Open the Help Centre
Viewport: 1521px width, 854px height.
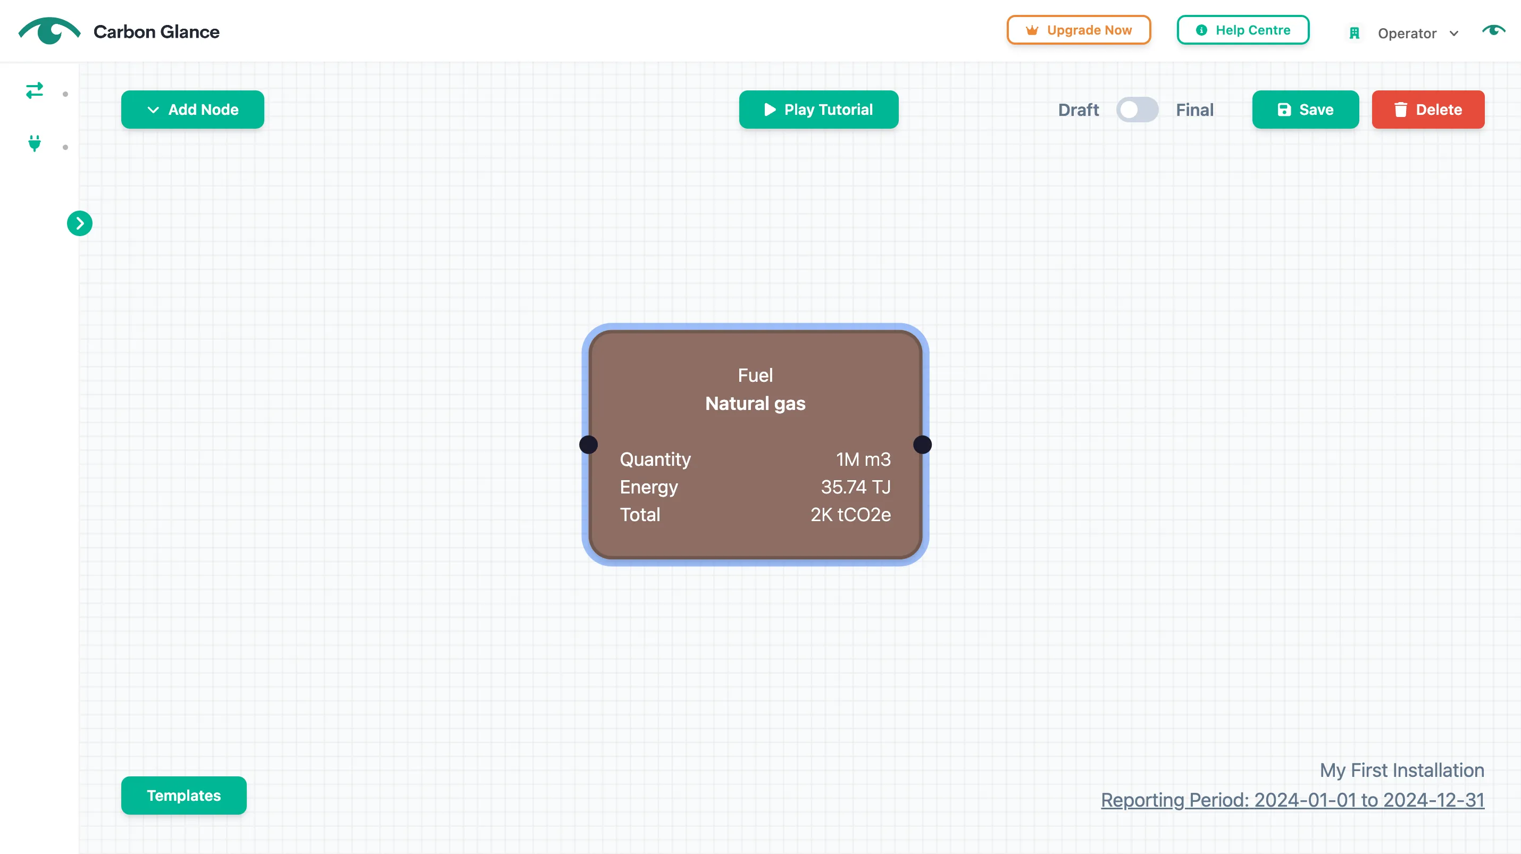point(1243,30)
